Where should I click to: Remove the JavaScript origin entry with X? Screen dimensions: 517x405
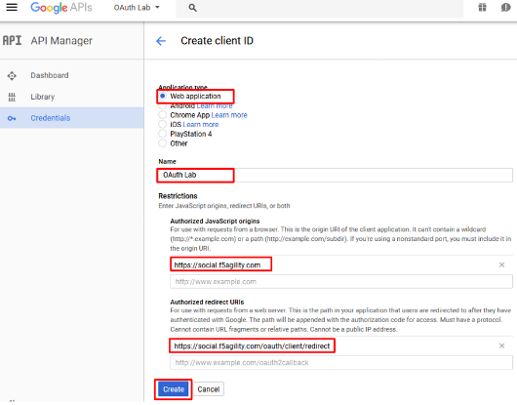[501, 264]
